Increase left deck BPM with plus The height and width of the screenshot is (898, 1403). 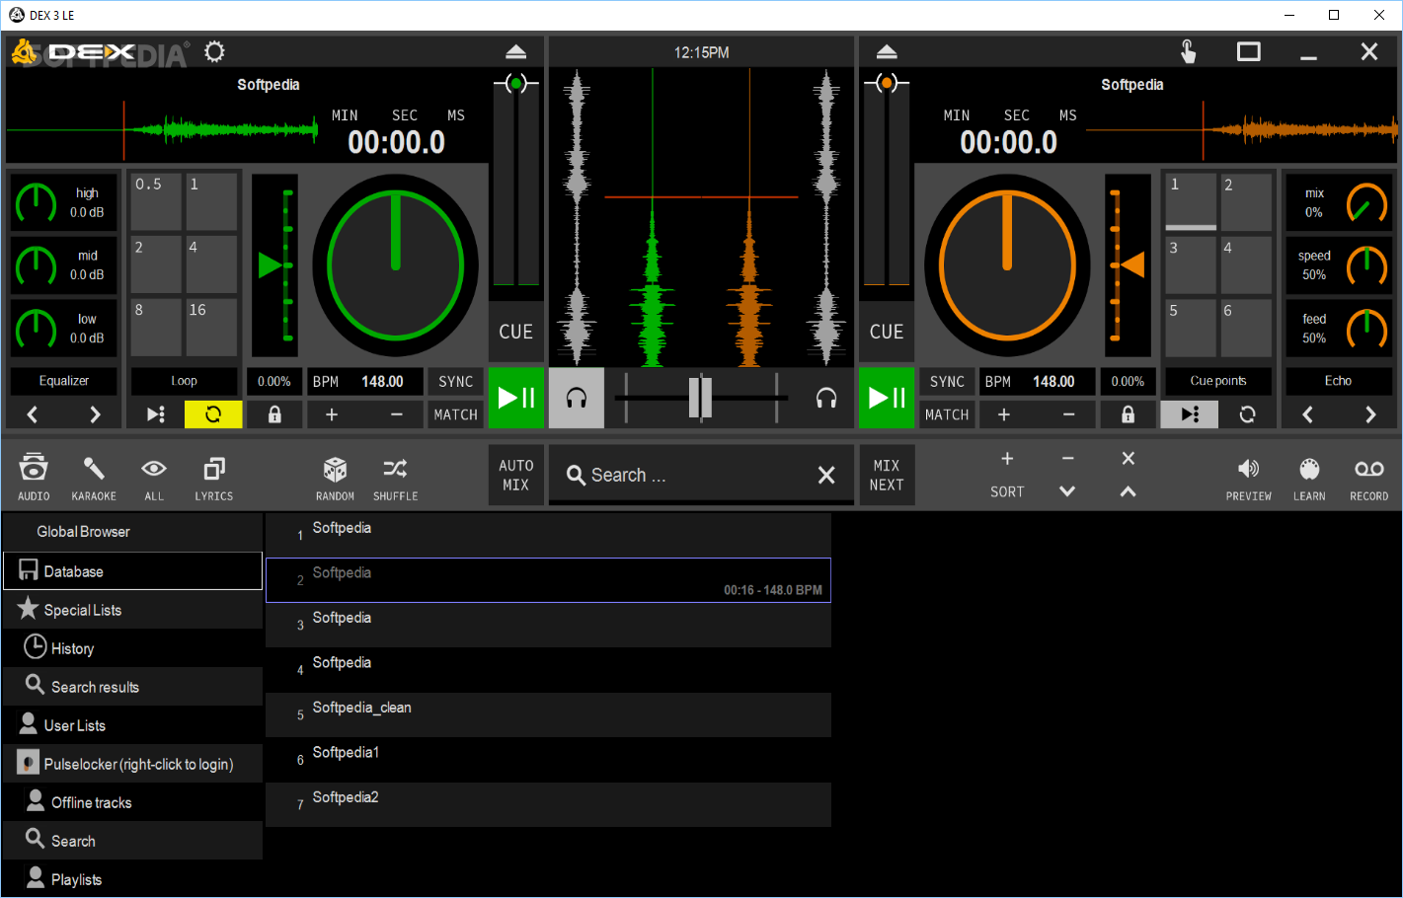click(332, 414)
